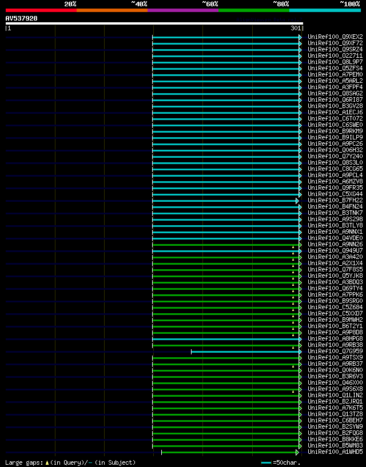The width and height of the screenshot is (366, 467).
Task: Select the AV537928 query name
Action: click(22, 18)
